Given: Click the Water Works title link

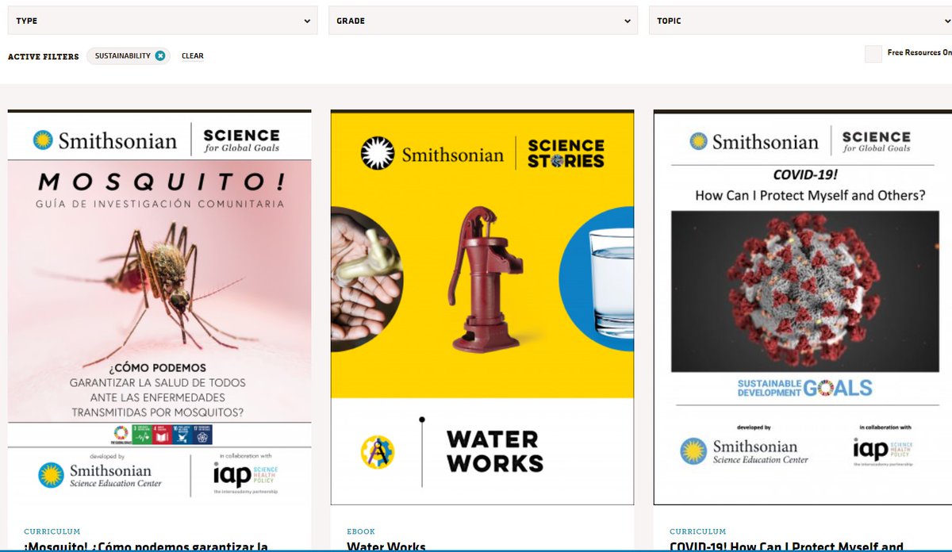Looking at the screenshot, I should click(x=386, y=547).
